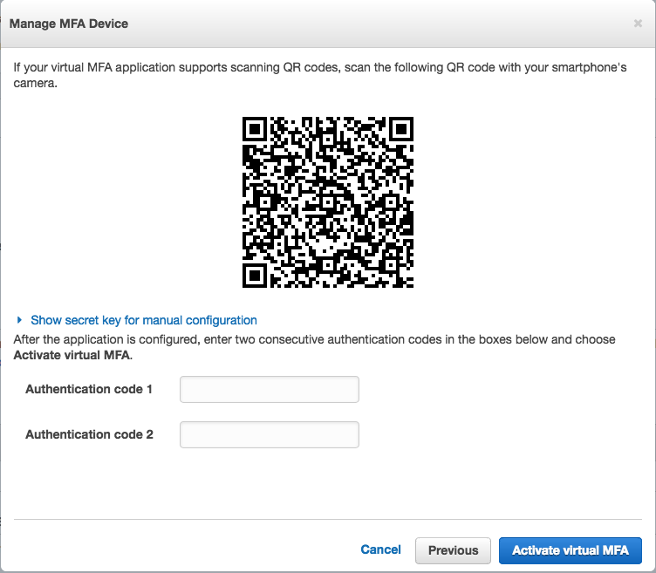The height and width of the screenshot is (573, 656).
Task: Click the Authentication code 1 label
Action: [89, 389]
